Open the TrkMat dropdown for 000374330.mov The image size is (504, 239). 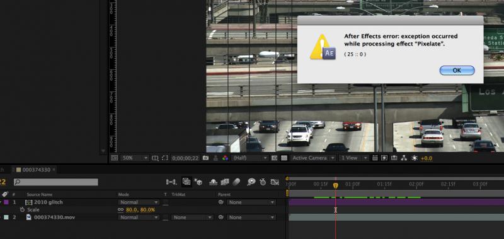tap(192, 218)
